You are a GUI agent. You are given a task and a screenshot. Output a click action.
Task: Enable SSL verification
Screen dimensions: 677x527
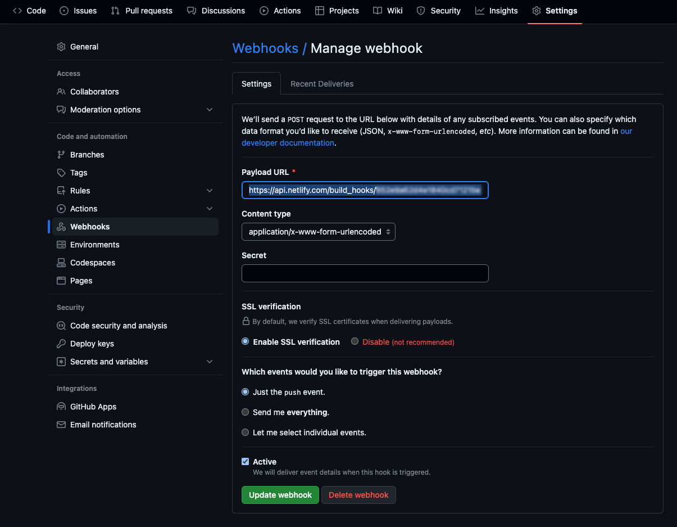coord(245,341)
